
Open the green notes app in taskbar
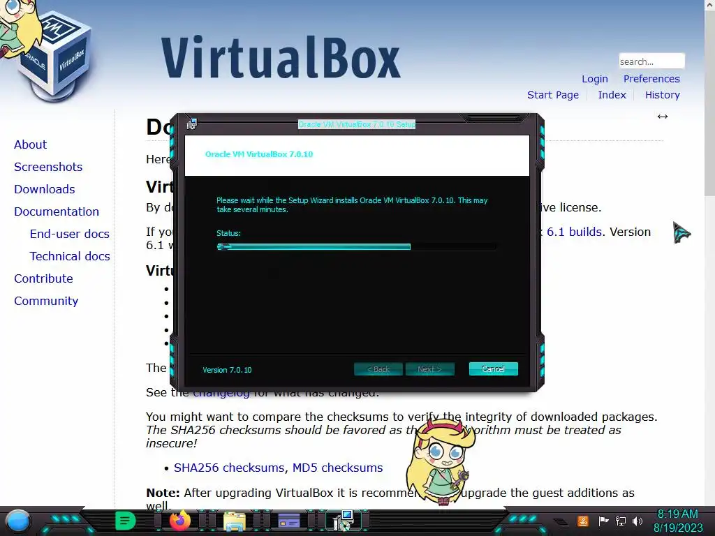125,521
